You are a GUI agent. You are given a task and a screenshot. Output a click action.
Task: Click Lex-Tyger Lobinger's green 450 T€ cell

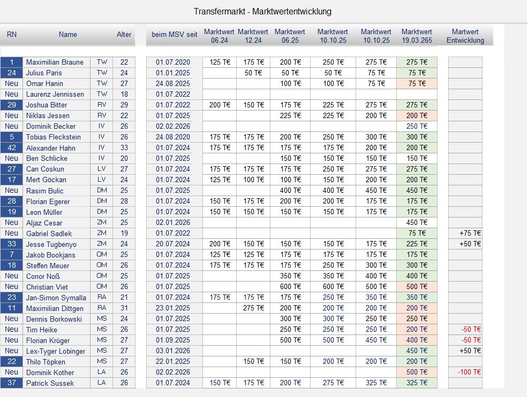(x=417, y=351)
